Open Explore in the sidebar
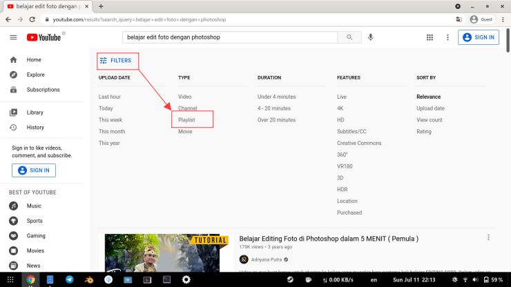The height and width of the screenshot is (287, 511). click(35, 75)
